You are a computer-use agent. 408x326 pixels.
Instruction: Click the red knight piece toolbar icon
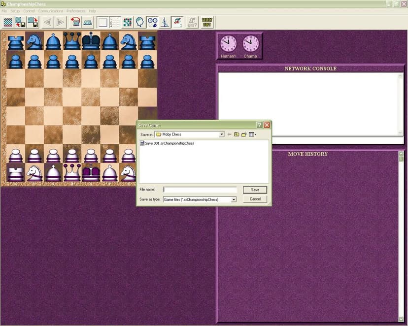(x=177, y=22)
